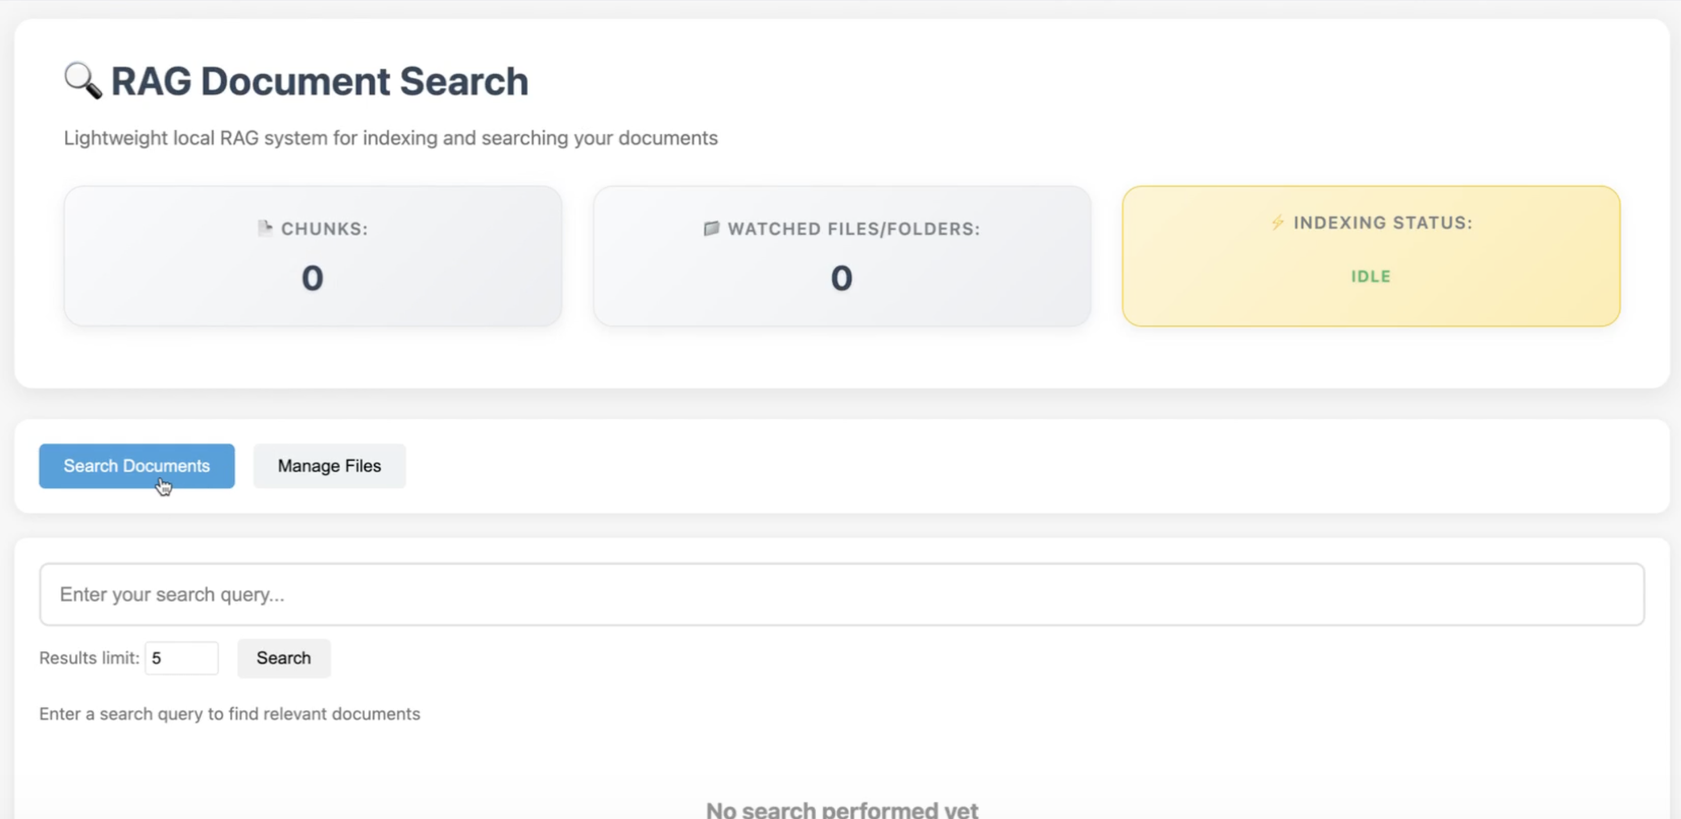Click the 'CHUNKS:' label text
The image size is (1681, 819).
pos(324,229)
